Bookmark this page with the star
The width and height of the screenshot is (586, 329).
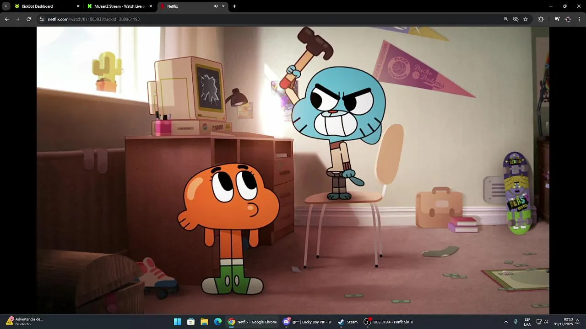click(526, 19)
